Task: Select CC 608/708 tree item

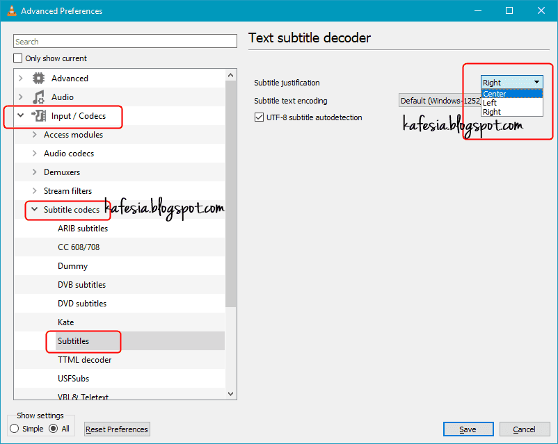Action: click(x=79, y=247)
